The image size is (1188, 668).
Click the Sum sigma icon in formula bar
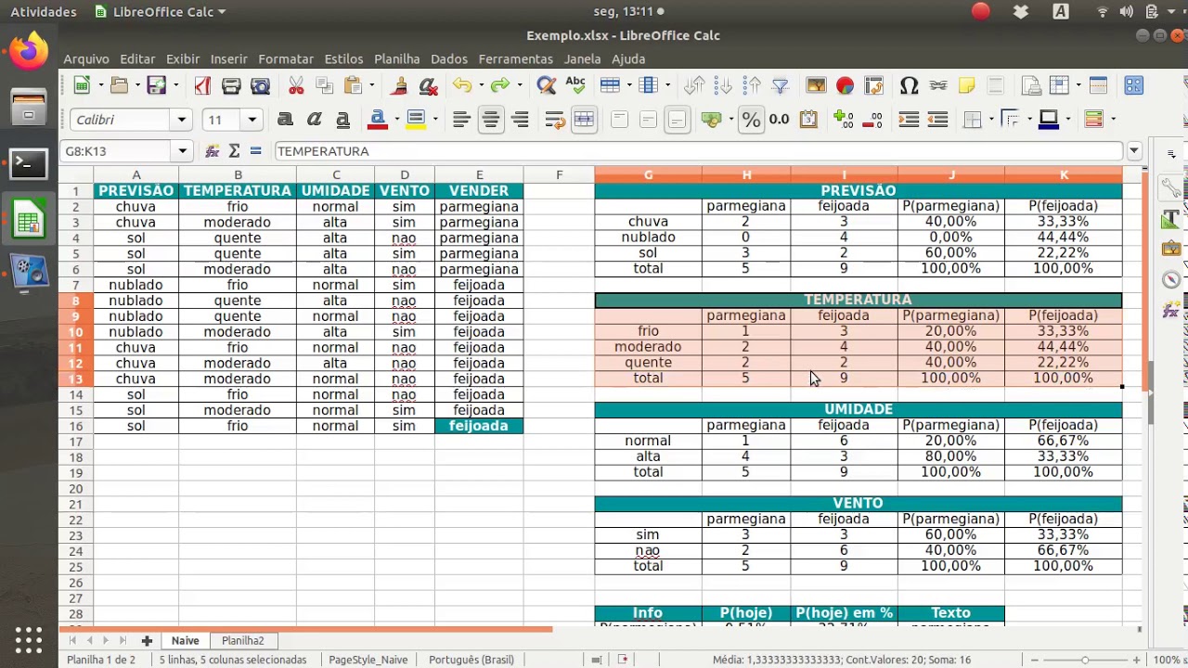point(234,150)
